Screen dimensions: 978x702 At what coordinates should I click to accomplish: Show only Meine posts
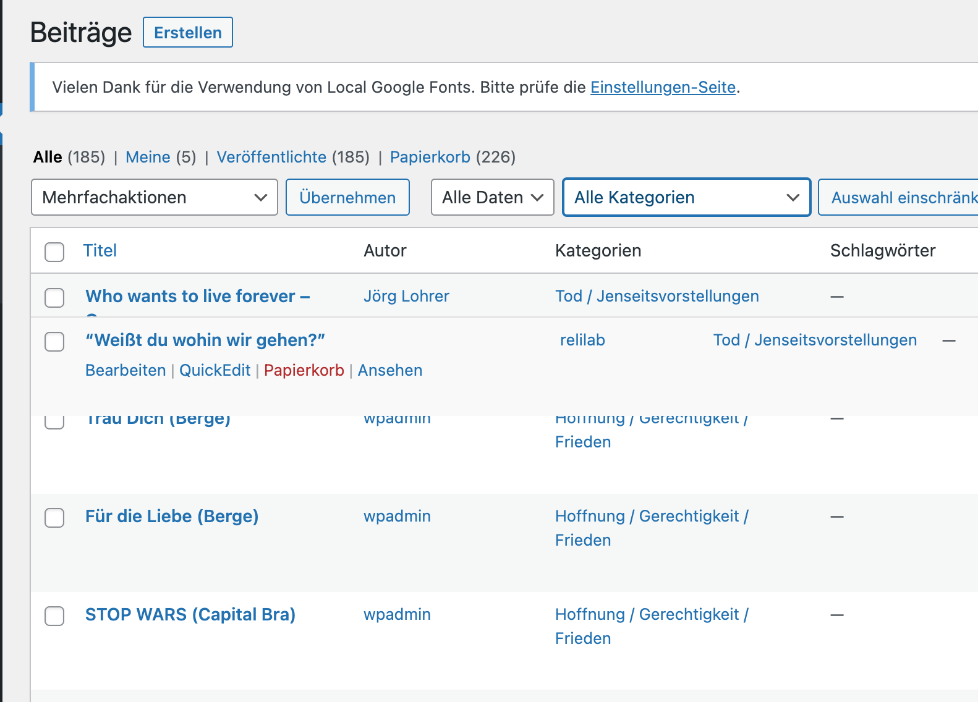coord(148,157)
